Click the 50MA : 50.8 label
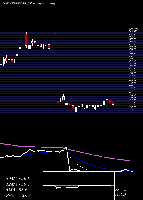The width and height of the screenshot is (143, 200). [18, 179]
